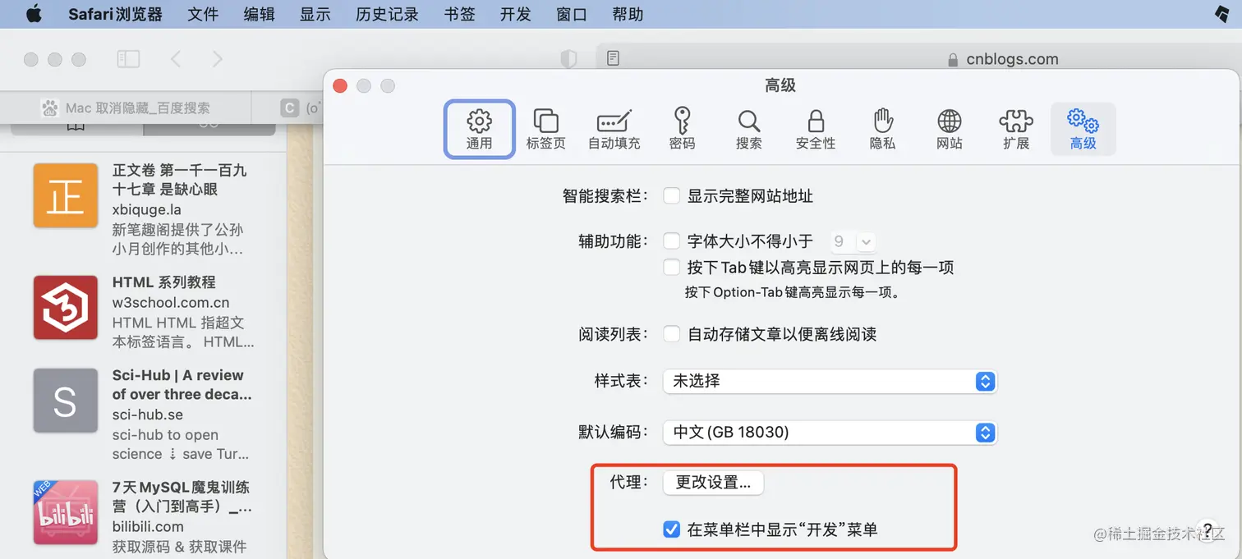Select the 高级 (Advanced) preferences pane
The width and height of the screenshot is (1242, 559).
pos(1083,129)
